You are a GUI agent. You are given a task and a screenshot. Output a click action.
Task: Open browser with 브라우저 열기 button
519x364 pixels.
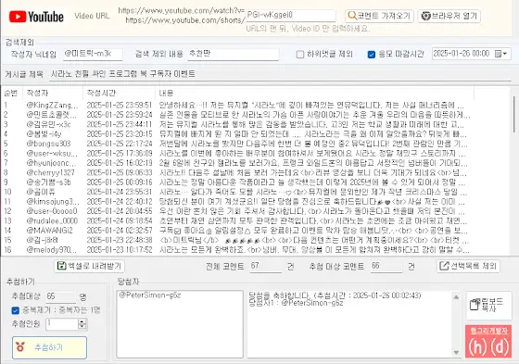click(x=449, y=16)
